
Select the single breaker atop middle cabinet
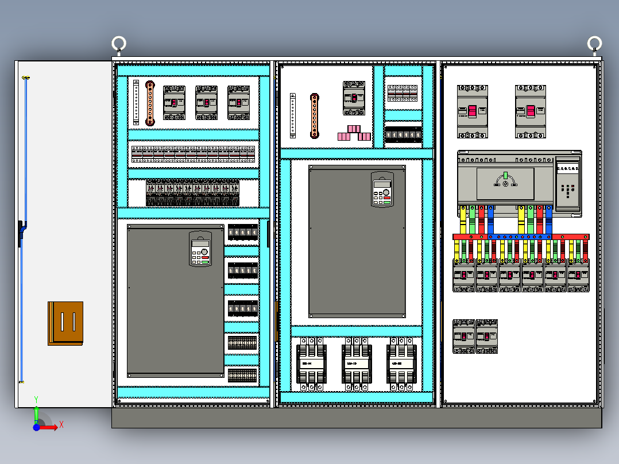(354, 98)
